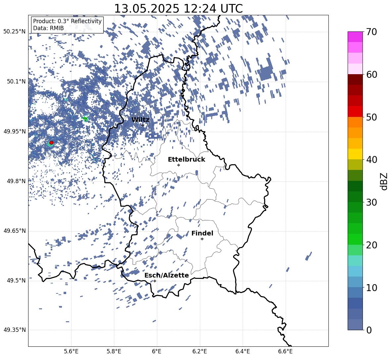The image size is (392, 358).
Task: Click the 50.1°N latitude label
Action: pos(16,81)
